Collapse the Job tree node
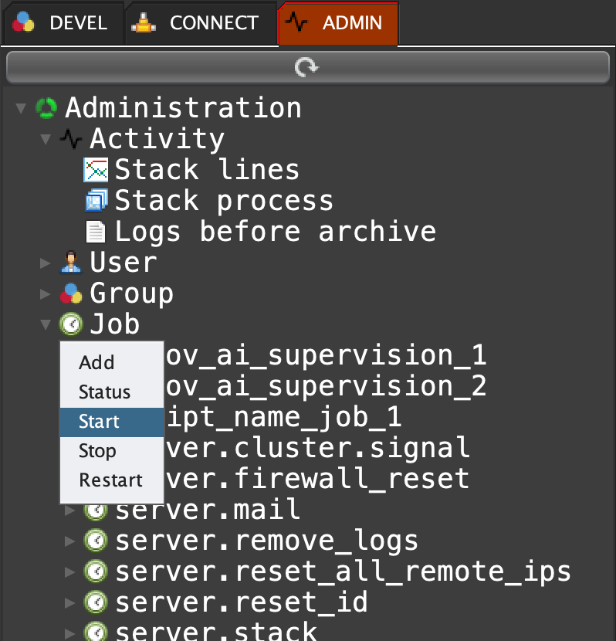Viewport: 616px width, 641px height. click(x=46, y=325)
